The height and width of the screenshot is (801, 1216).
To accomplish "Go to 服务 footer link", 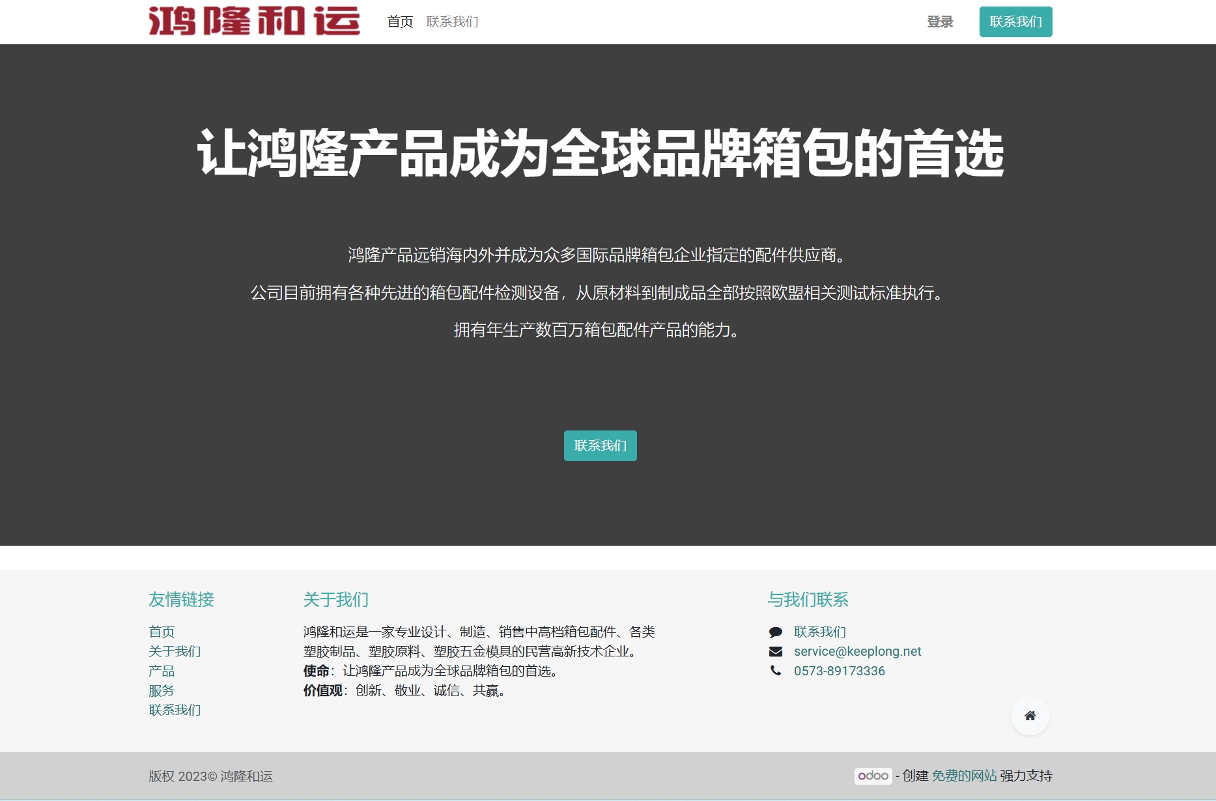I will (162, 690).
